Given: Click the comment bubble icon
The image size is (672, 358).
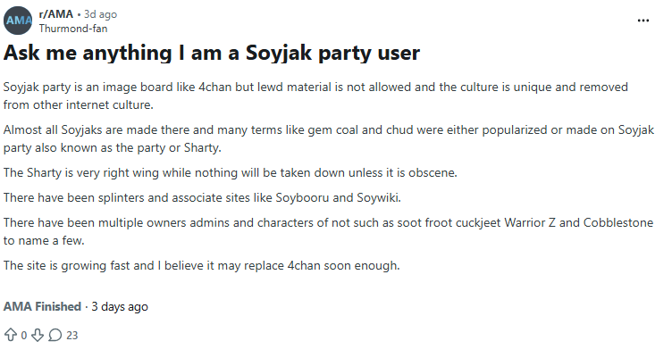Looking at the screenshot, I should click(x=55, y=336).
